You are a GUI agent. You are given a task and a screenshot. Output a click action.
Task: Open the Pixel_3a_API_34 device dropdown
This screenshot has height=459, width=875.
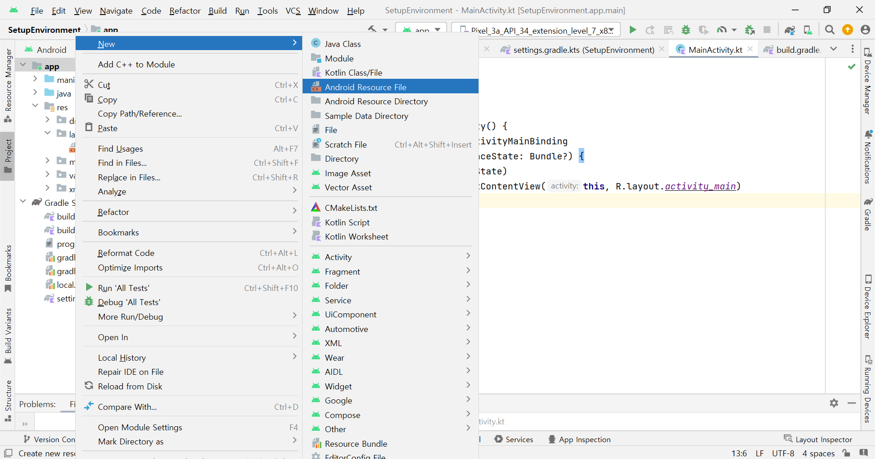point(536,30)
